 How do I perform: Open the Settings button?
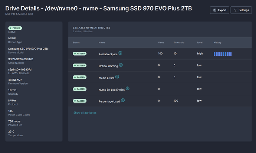241,10
